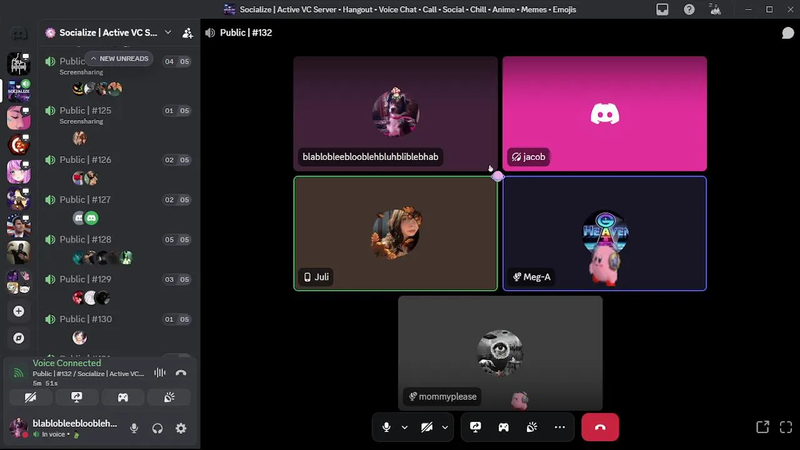
Task: Focus jacob's pink video tile
Action: (604, 114)
